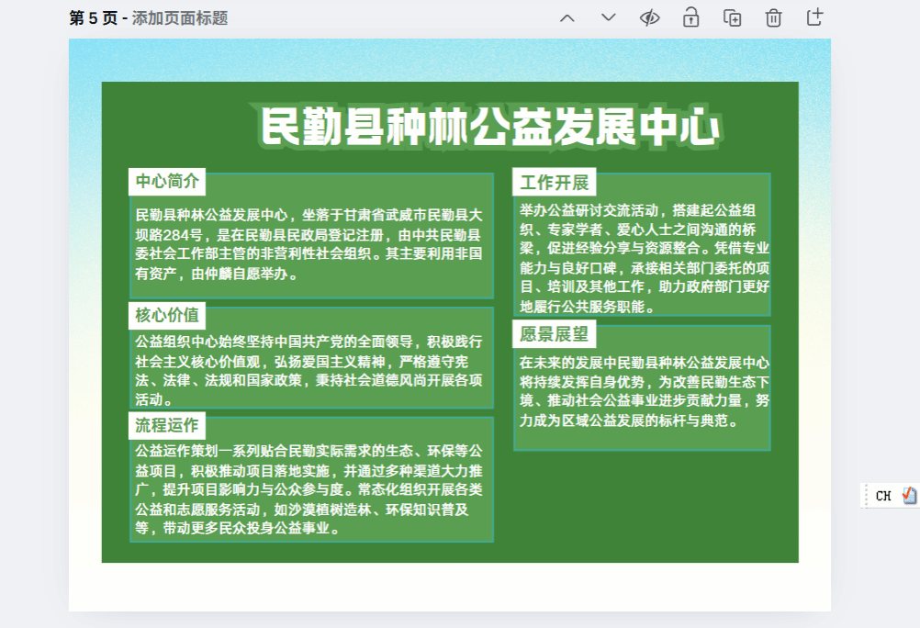Click the paragraph under '愿景展望'
920x628 pixels.
(643, 392)
